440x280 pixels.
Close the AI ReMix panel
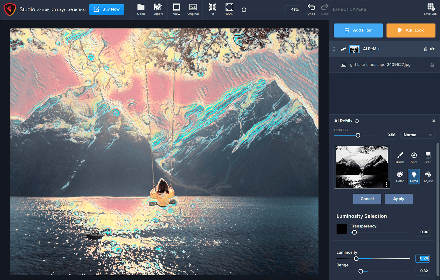click(x=434, y=121)
